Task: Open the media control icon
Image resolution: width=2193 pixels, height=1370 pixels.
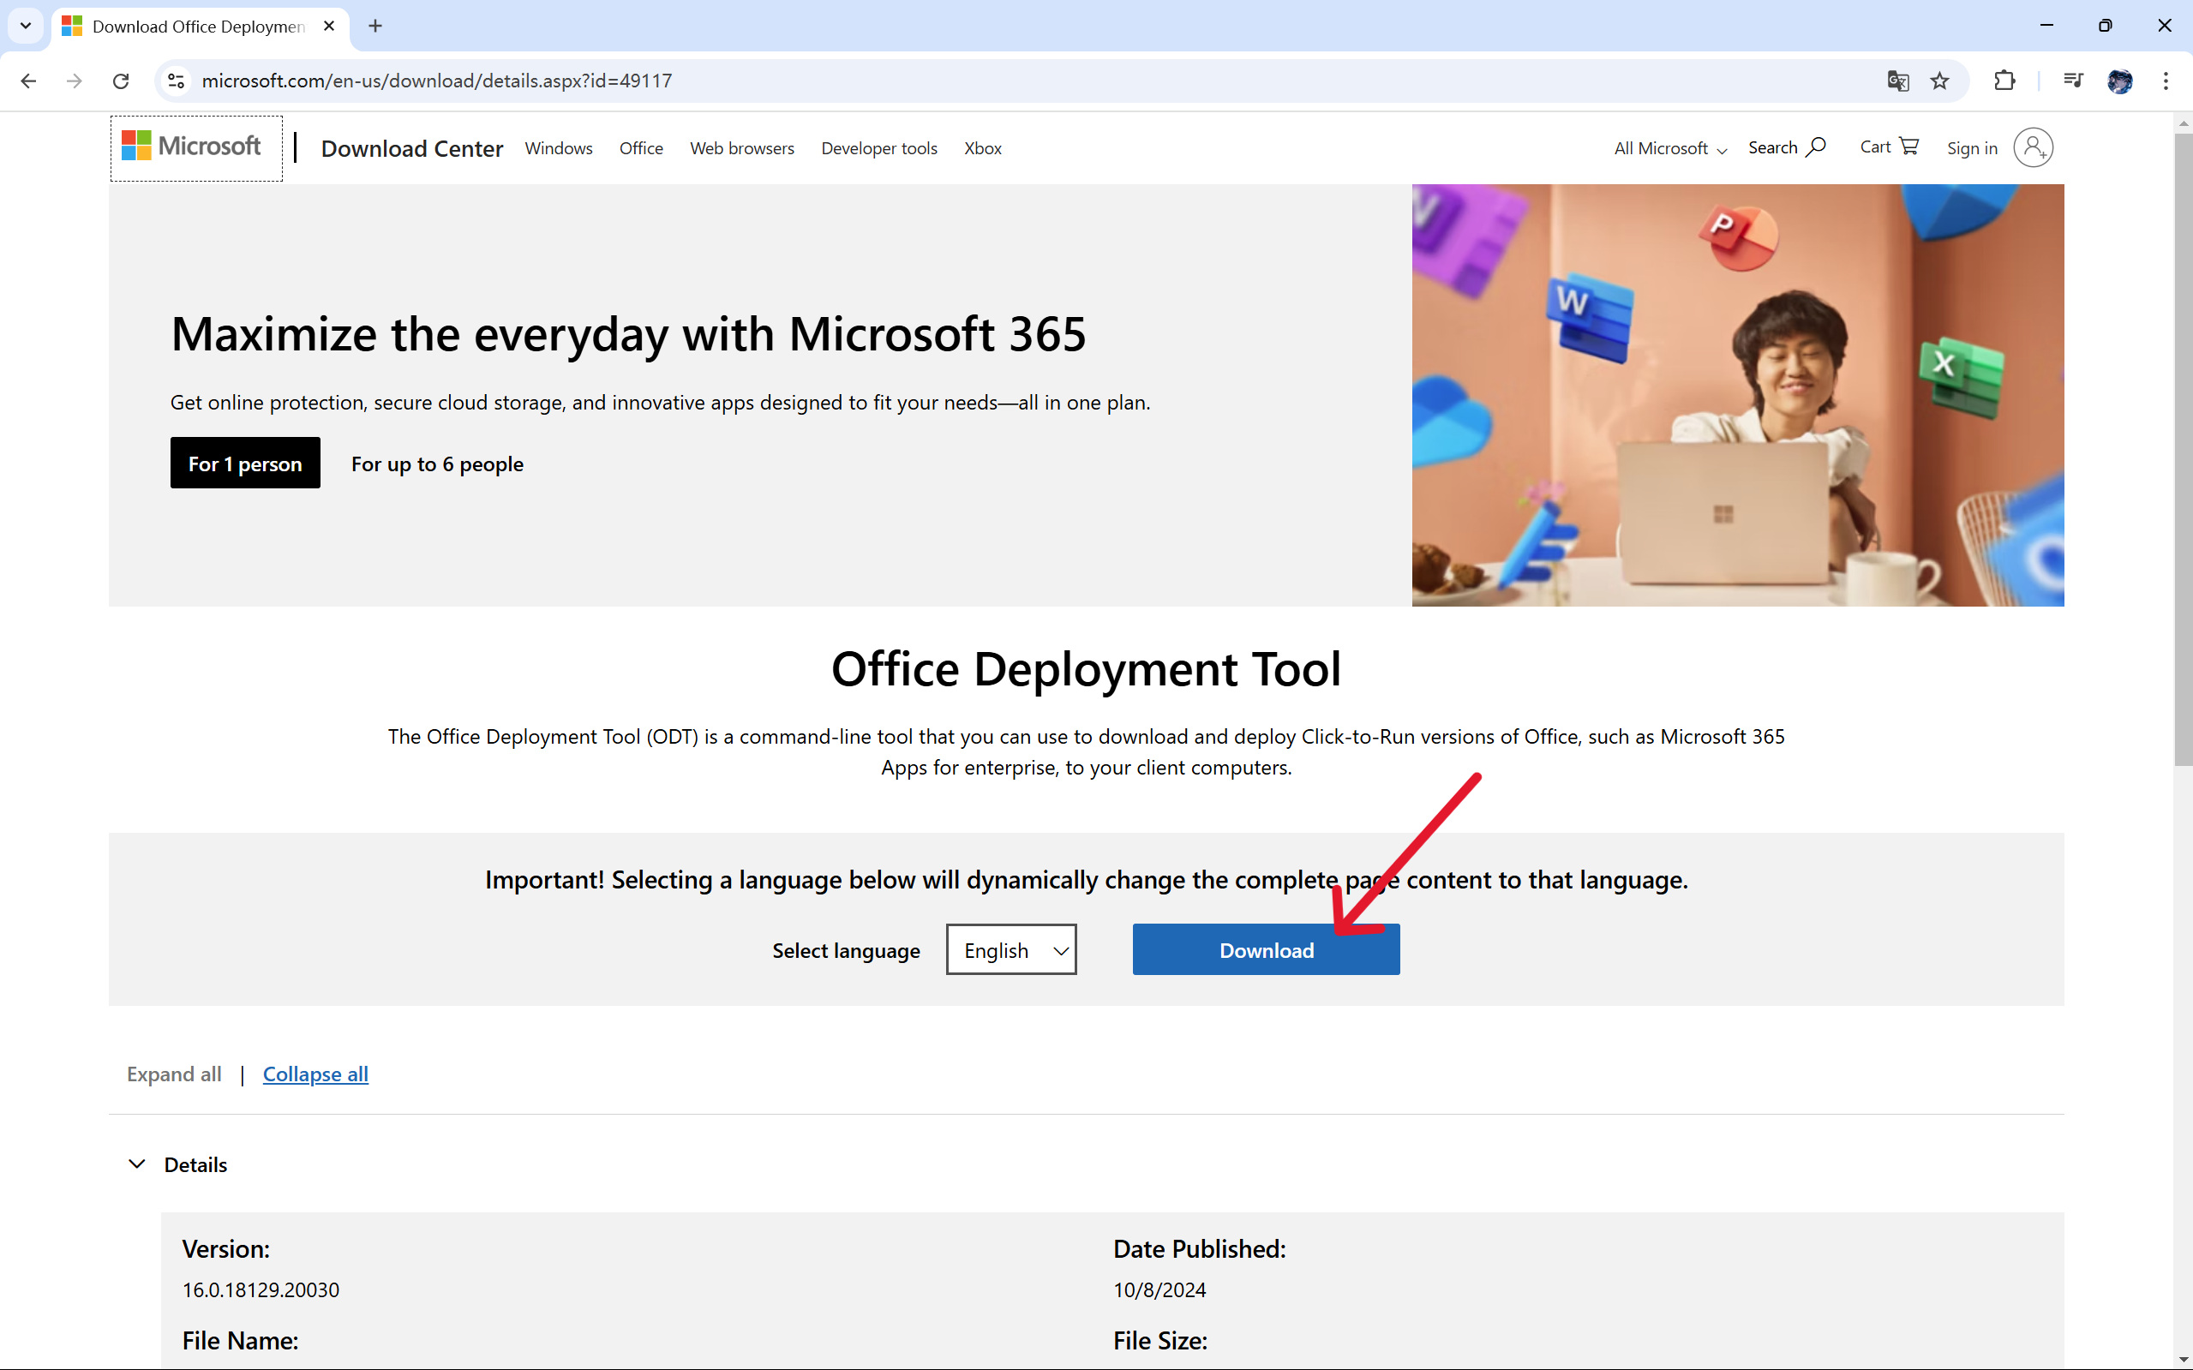Action: point(2072,81)
